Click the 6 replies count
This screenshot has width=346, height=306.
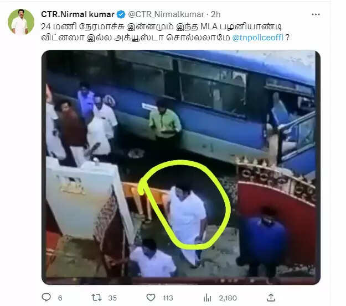click(60, 298)
